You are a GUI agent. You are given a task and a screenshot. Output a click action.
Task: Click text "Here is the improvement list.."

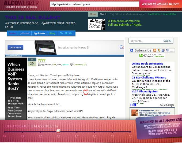coord(44,104)
